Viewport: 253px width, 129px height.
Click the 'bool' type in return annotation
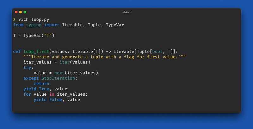coord(157,52)
